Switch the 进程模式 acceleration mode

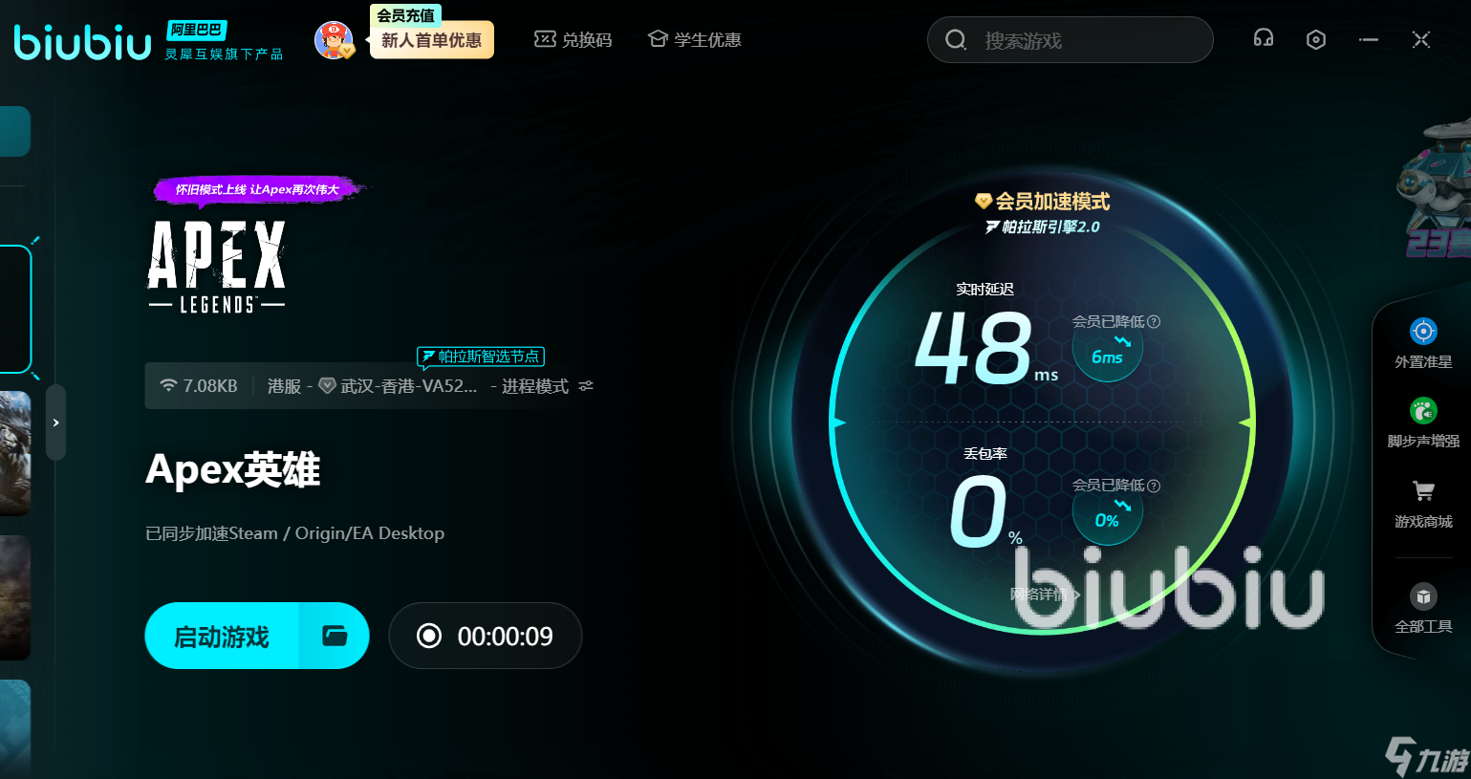pyautogui.click(x=535, y=386)
